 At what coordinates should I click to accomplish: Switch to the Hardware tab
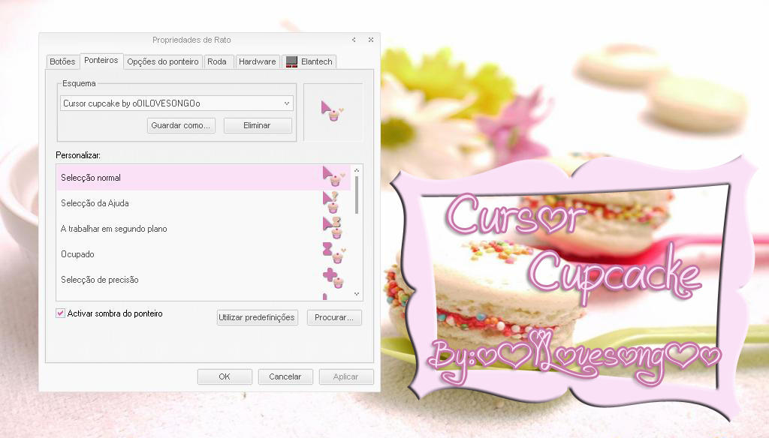click(x=257, y=61)
